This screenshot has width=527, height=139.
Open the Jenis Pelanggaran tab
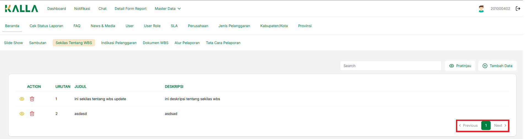234,26
